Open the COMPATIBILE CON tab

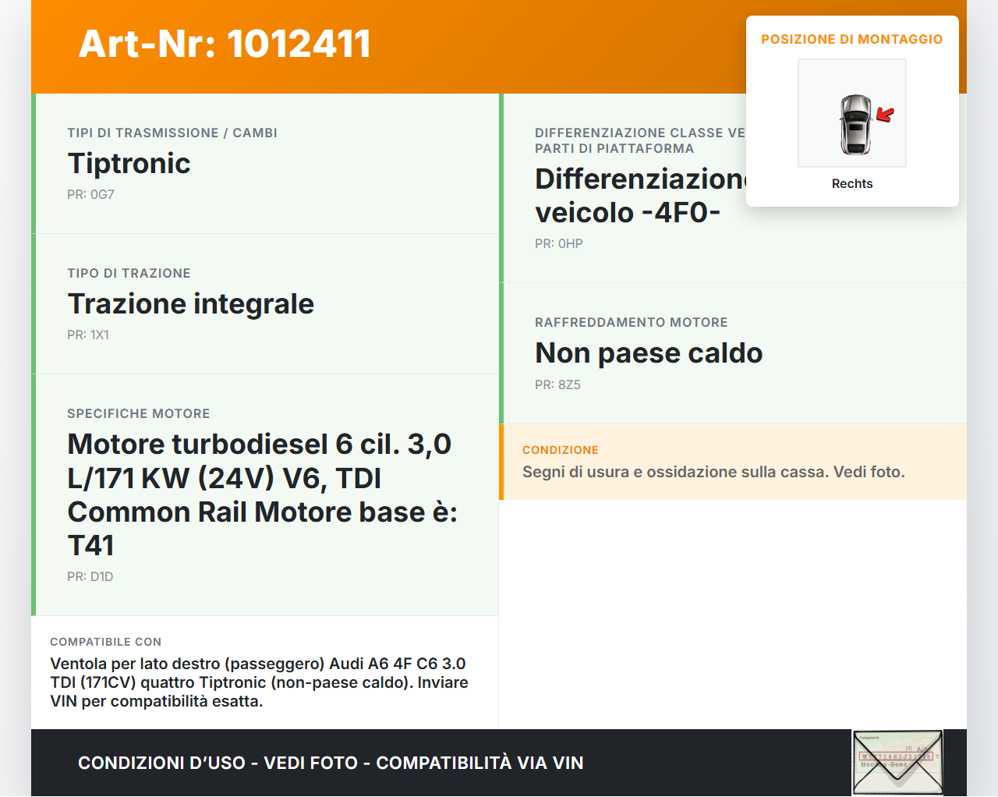105,642
